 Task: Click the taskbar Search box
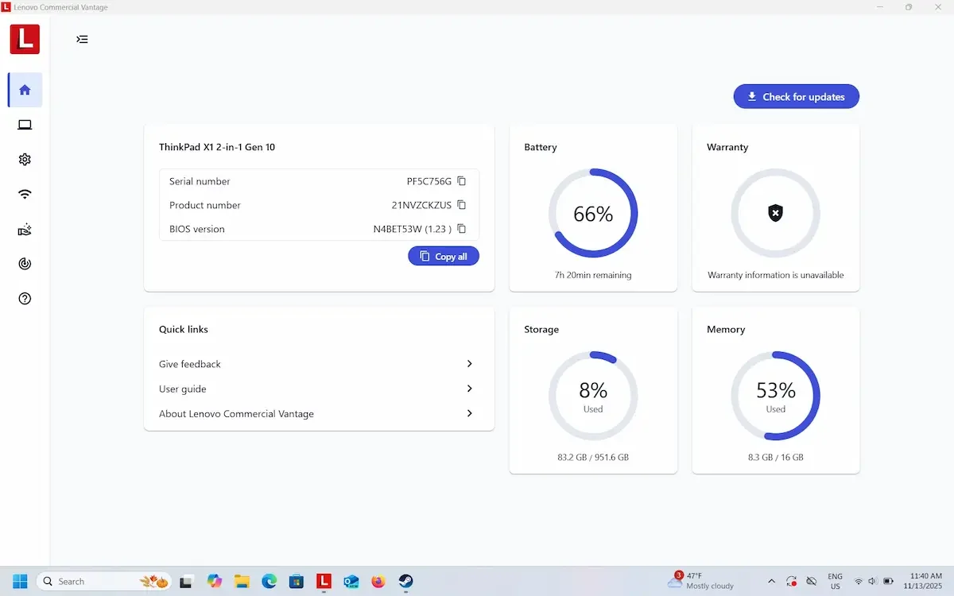[x=104, y=581]
